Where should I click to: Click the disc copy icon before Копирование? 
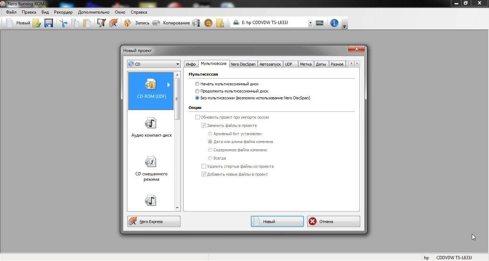(x=156, y=23)
